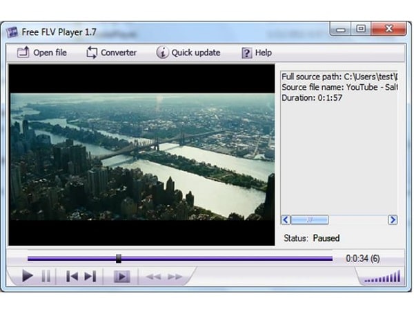Pause the video with the Pause button
Viewport: 414px width, 318px height.
[x=46, y=276]
